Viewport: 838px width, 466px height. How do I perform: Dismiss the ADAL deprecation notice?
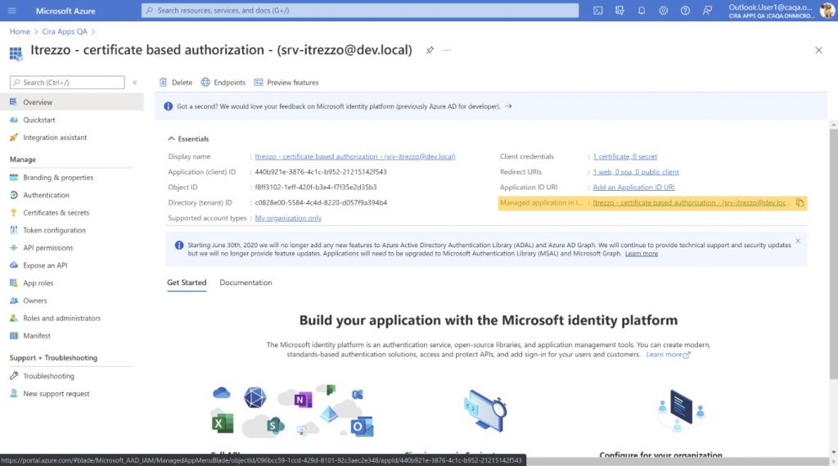point(798,242)
